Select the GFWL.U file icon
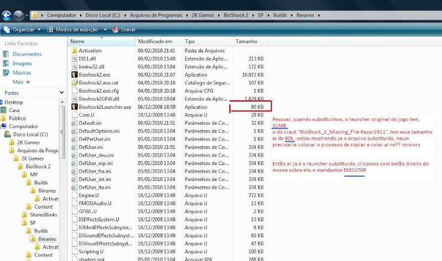The height and width of the screenshot is (261, 442). [75, 211]
